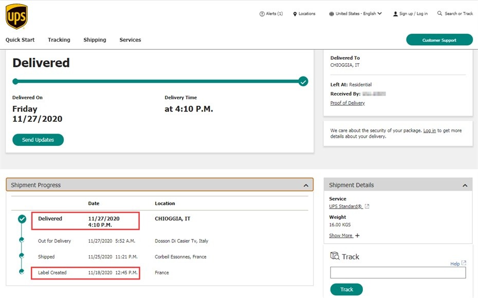
Task: Click the green Track button
Action: pos(346,289)
